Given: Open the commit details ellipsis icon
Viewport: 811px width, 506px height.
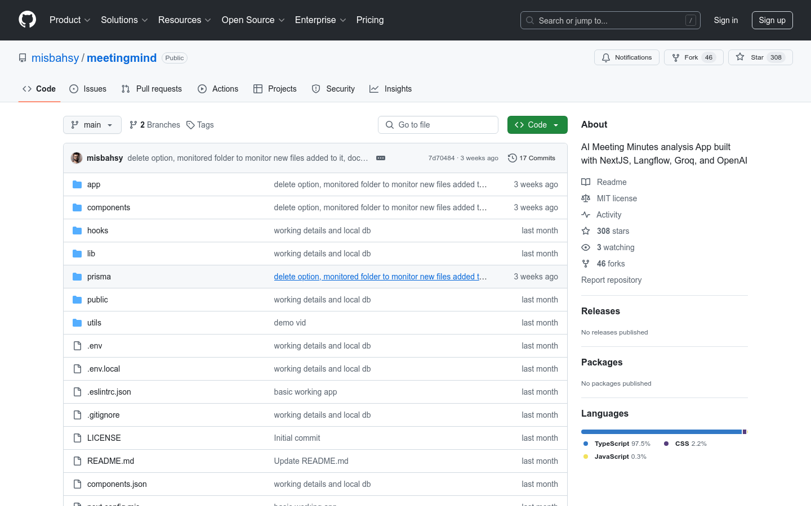Looking at the screenshot, I should click(x=381, y=158).
